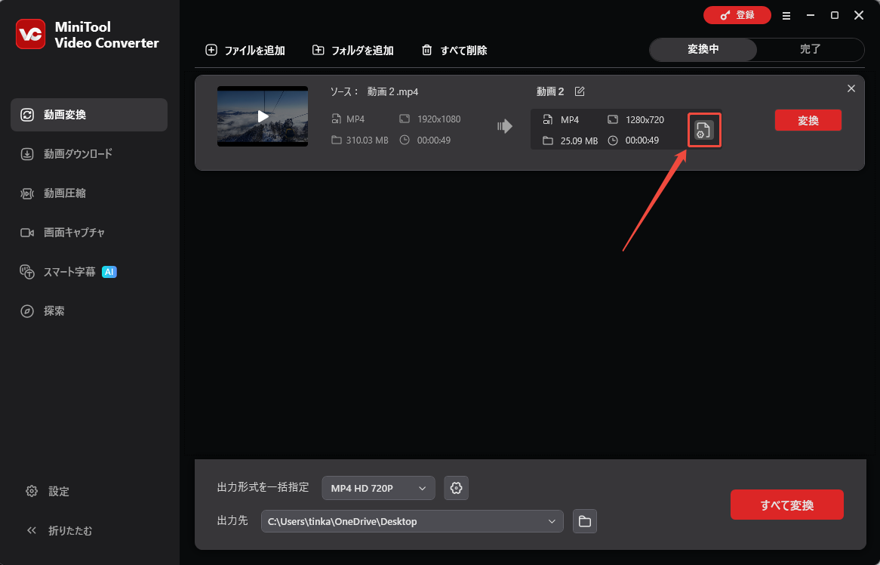Viewport: 880px width, 565px height.
Task: Open the MP4 HD 720P format dropdown
Action: [x=377, y=488]
